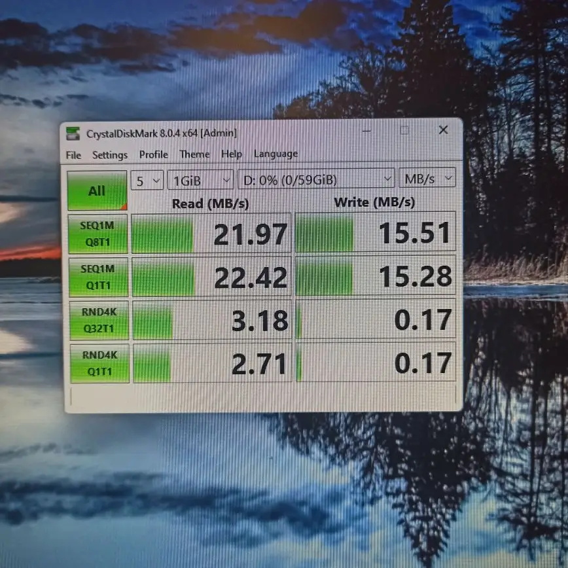Open the drive selector showing D: 0%
The height and width of the screenshot is (568, 568).
316,179
